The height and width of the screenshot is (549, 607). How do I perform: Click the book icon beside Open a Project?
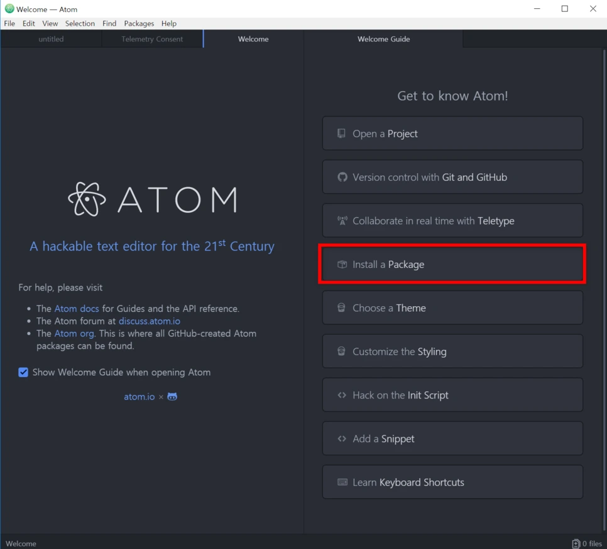coord(341,134)
